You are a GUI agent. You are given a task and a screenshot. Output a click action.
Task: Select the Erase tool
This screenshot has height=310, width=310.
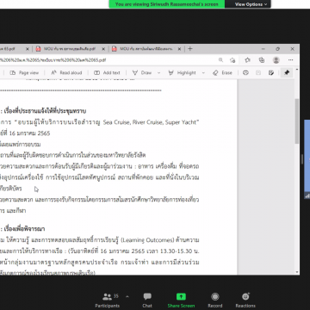(x=222, y=73)
